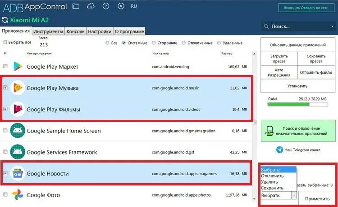Sort by Размер column header
The height and width of the screenshot is (207, 338).
(x=227, y=53)
